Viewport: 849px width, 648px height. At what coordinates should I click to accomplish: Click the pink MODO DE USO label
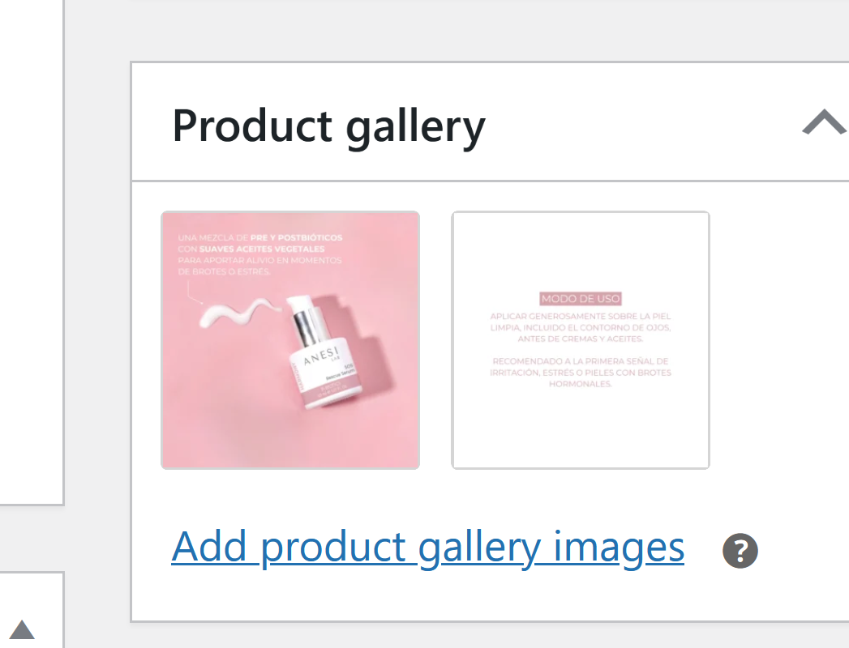581,299
